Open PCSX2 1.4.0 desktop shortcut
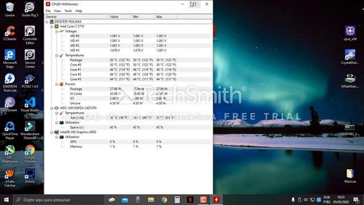 [30, 81]
